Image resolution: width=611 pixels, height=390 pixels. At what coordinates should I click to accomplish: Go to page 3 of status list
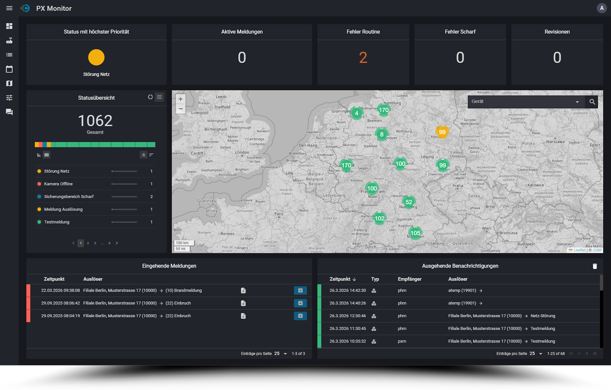95,243
